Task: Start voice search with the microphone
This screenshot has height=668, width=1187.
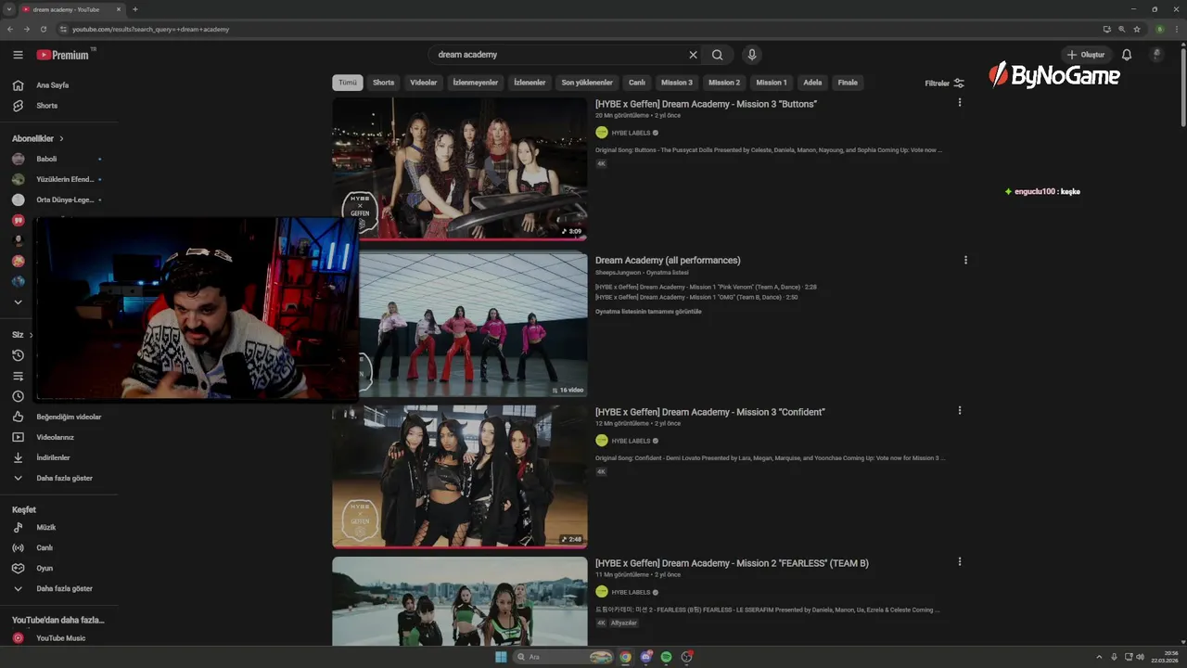Action: coord(752,55)
